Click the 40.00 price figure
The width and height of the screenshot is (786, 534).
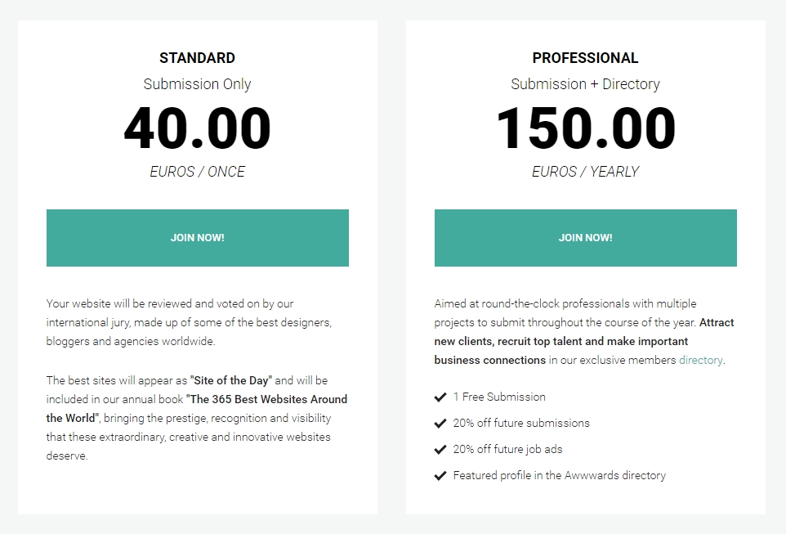(x=197, y=129)
